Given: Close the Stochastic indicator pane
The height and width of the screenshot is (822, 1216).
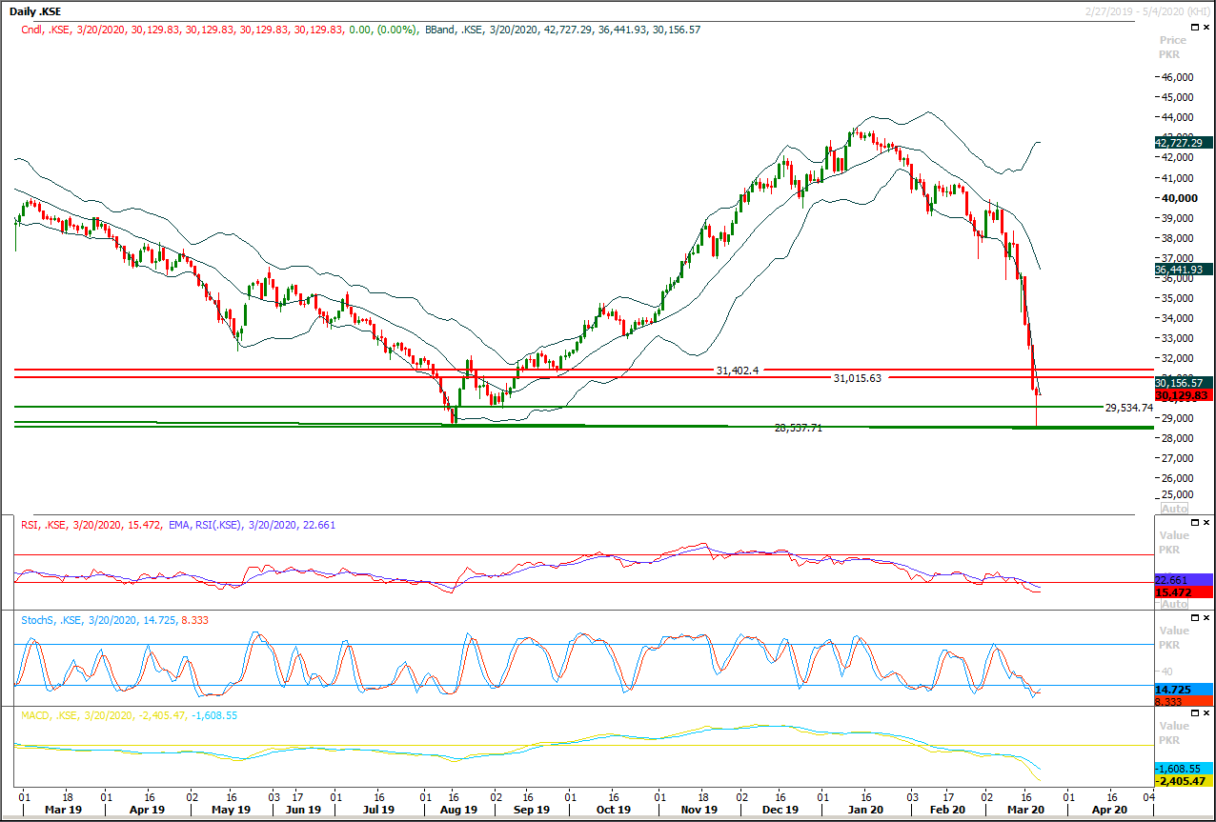Looking at the screenshot, I should pos(1206,619).
